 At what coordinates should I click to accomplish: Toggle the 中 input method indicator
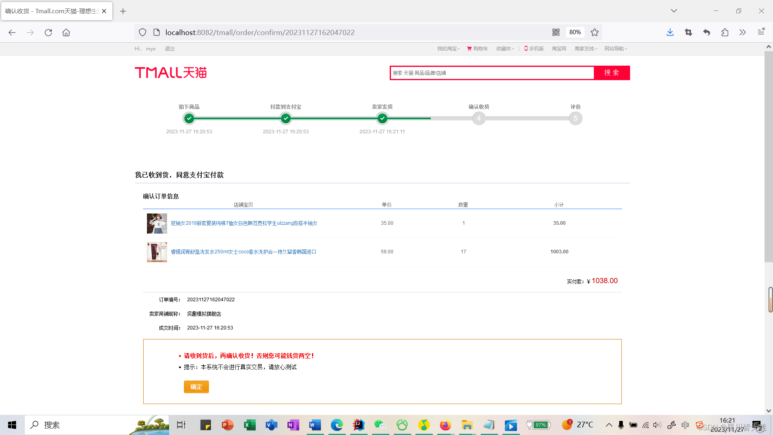(685, 425)
